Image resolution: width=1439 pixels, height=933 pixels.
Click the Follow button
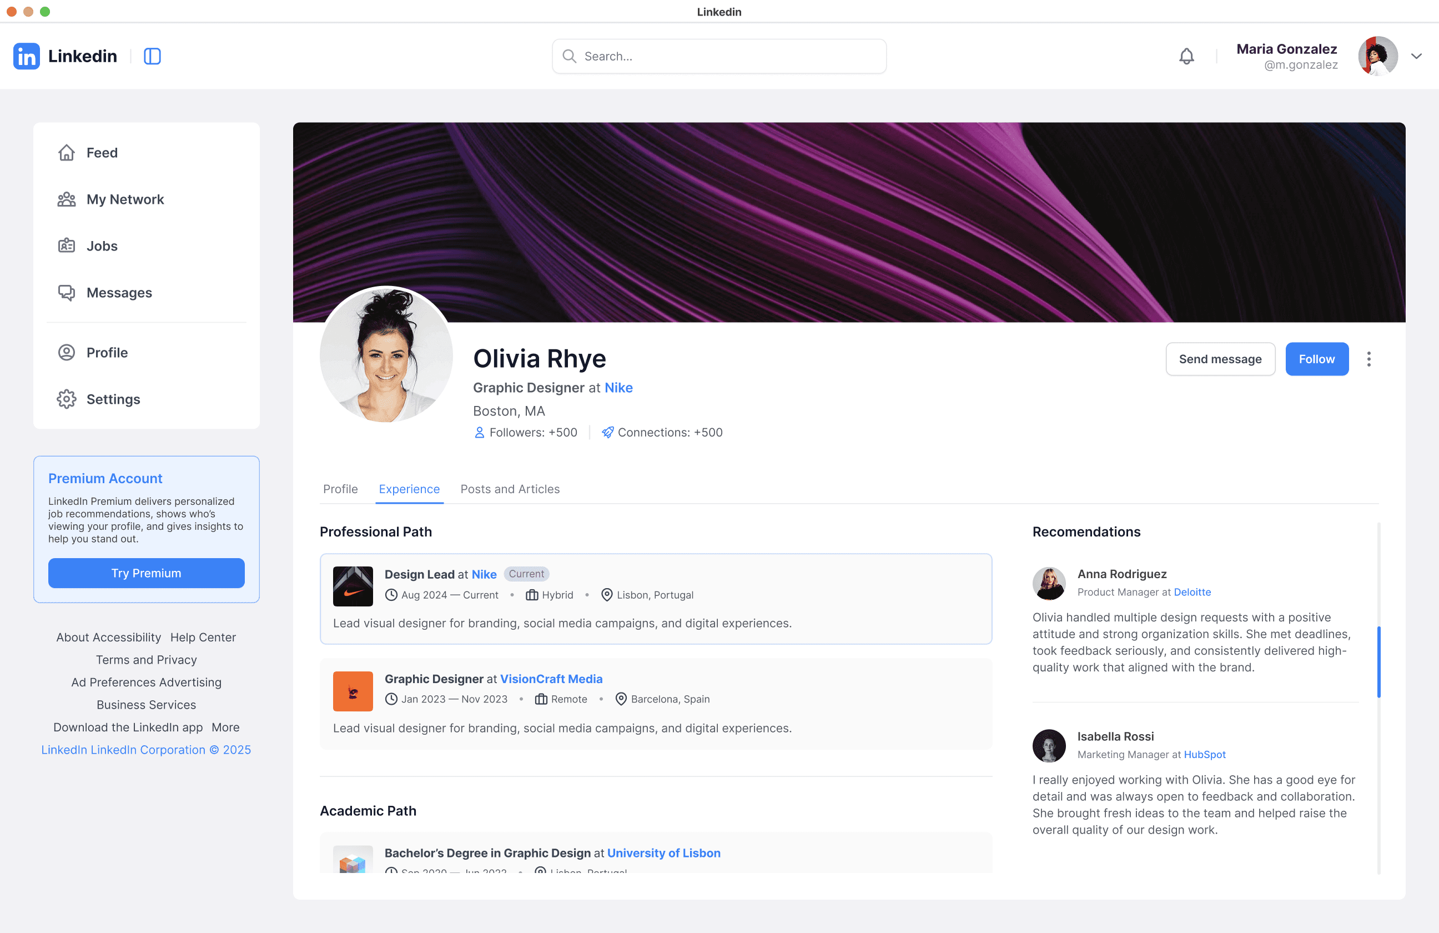pos(1316,359)
